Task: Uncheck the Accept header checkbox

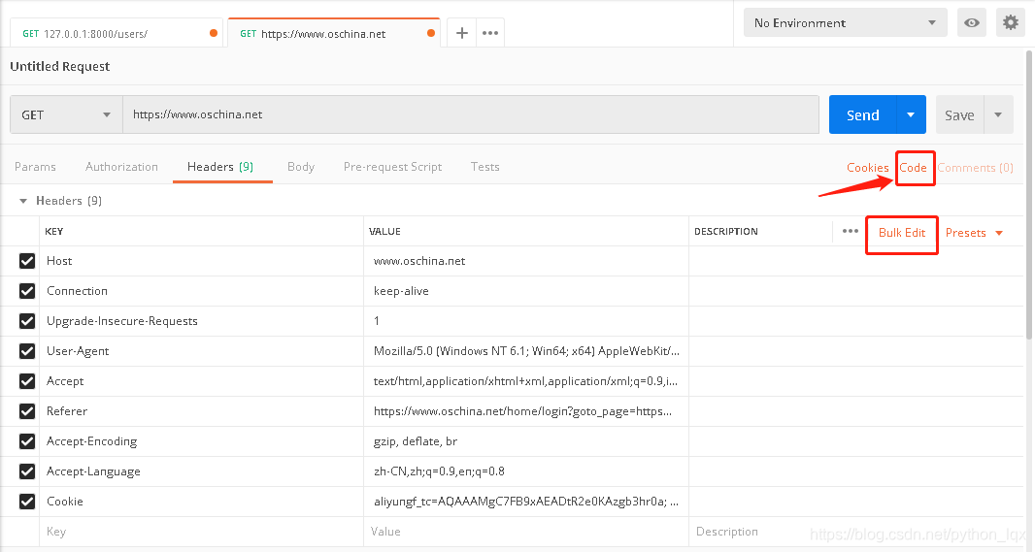Action: [x=27, y=381]
